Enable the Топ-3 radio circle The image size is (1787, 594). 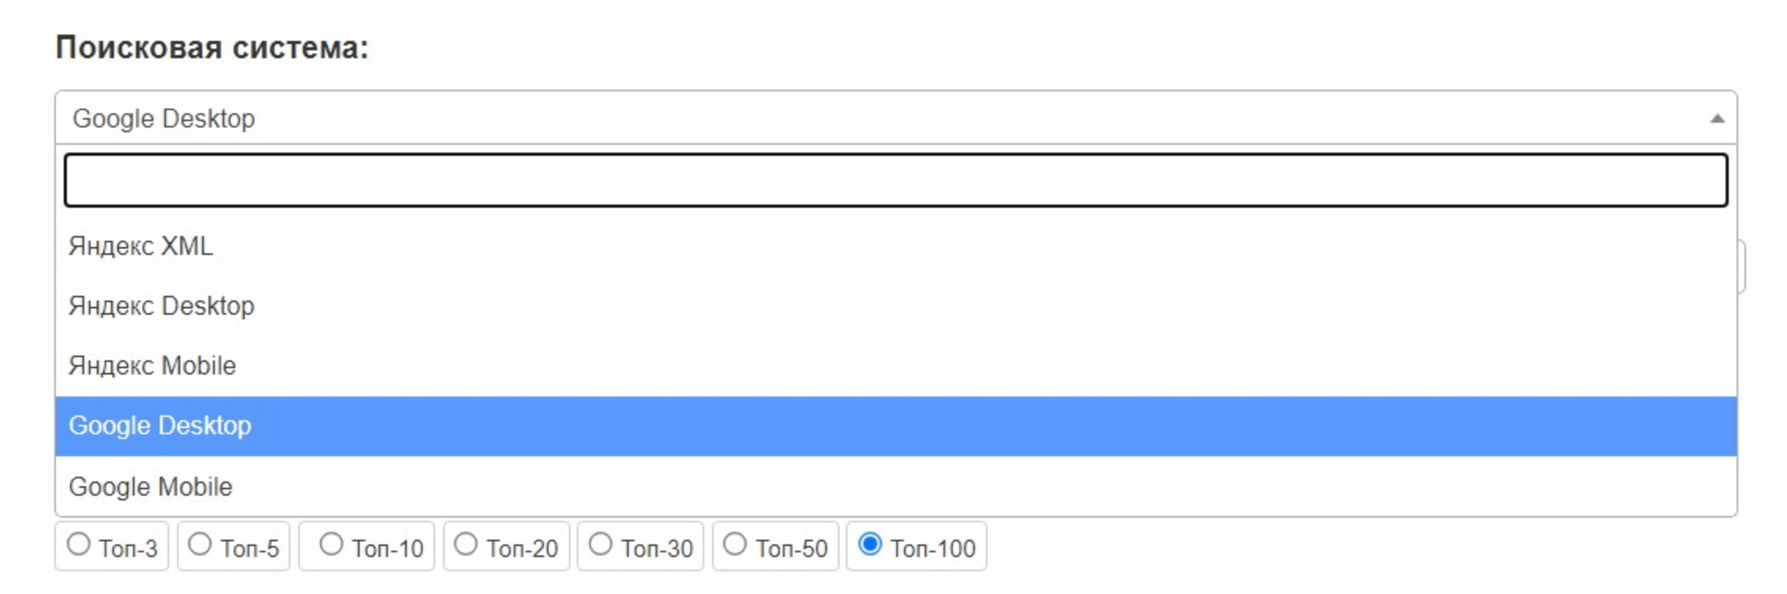[79, 544]
